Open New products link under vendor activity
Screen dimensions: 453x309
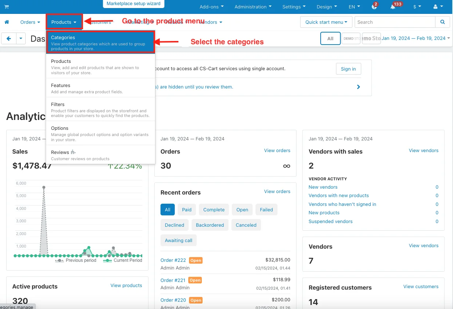[324, 212]
